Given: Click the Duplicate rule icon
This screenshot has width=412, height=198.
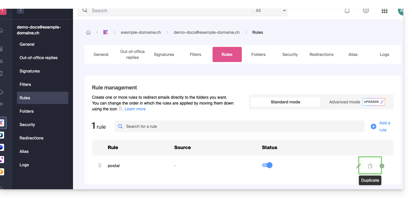Looking at the screenshot, I should tap(370, 166).
